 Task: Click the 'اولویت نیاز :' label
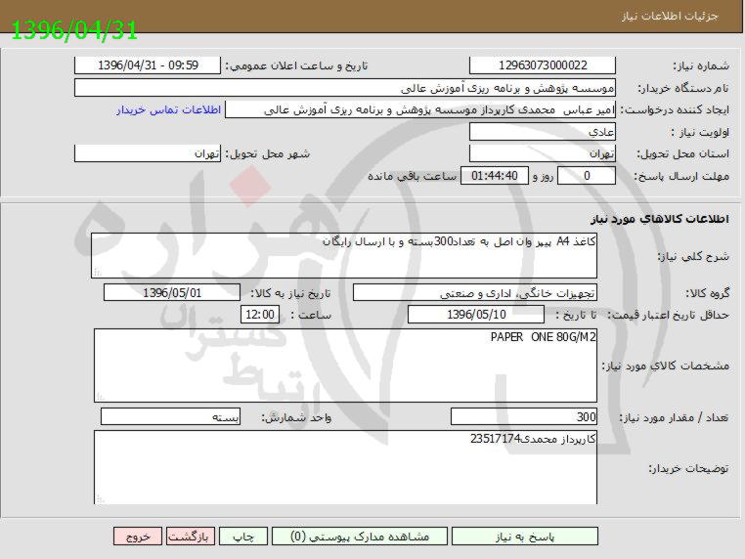pyautogui.click(x=700, y=133)
